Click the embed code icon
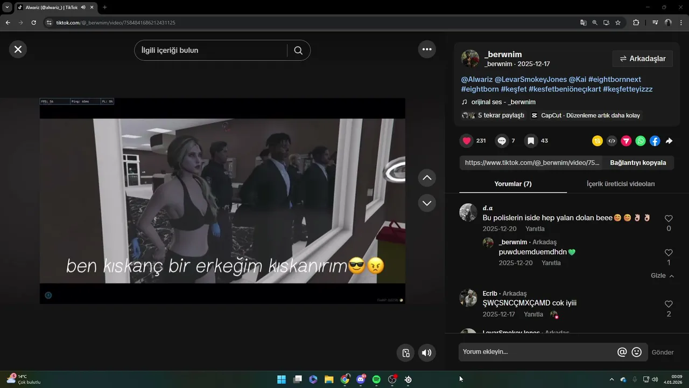 pyautogui.click(x=611, y=141)
